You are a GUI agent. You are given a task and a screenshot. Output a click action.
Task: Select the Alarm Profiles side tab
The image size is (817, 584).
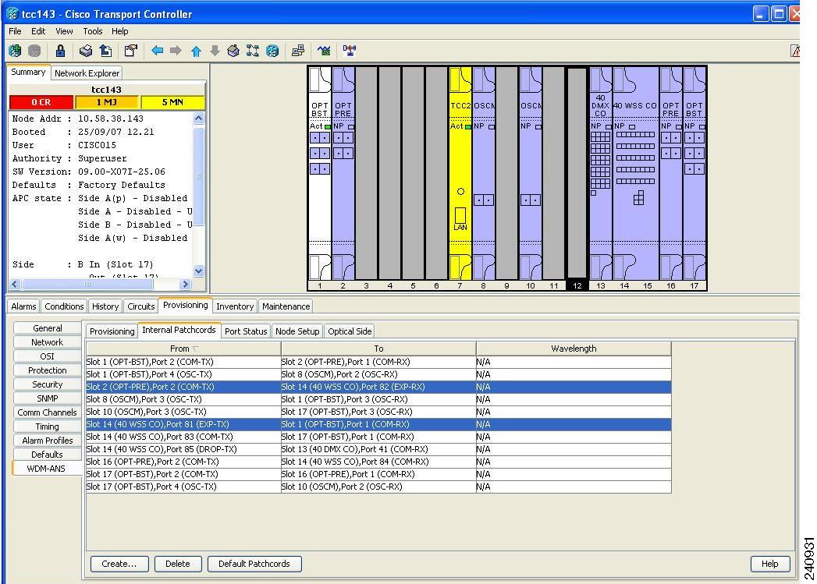coord(48,441)
